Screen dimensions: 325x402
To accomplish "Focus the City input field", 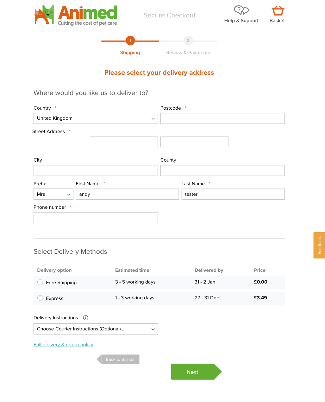I will [96, 170].
